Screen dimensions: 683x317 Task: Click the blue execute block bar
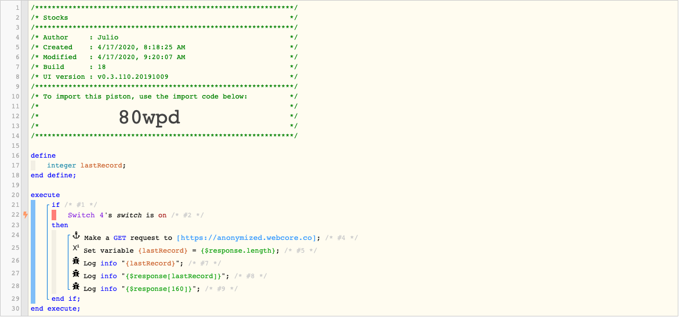pyautogui.click(x=33, y=252)
